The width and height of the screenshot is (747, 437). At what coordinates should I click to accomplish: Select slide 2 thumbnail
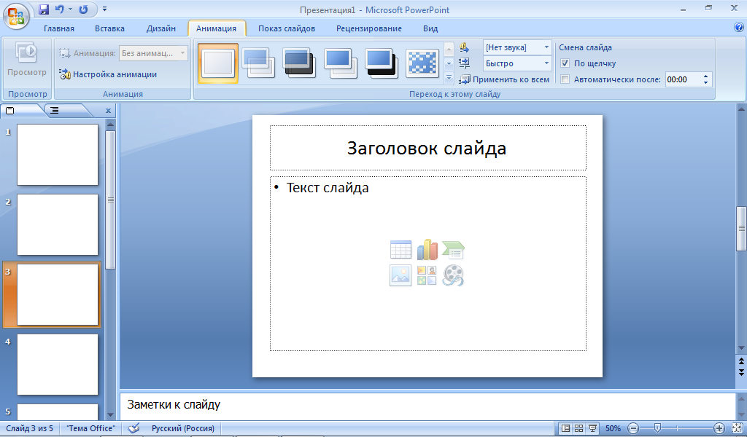pos(58,224)
